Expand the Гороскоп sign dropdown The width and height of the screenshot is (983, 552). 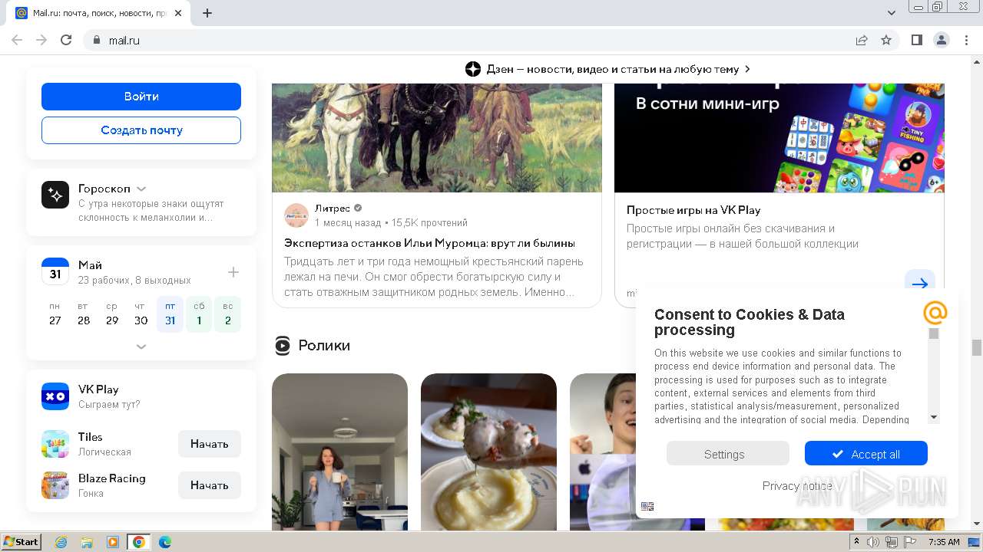pyautogui.click(x=141, y=189)
